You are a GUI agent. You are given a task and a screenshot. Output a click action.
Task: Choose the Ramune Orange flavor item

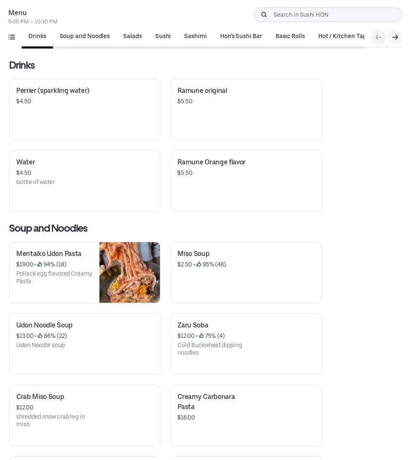(x=246, y=181)
